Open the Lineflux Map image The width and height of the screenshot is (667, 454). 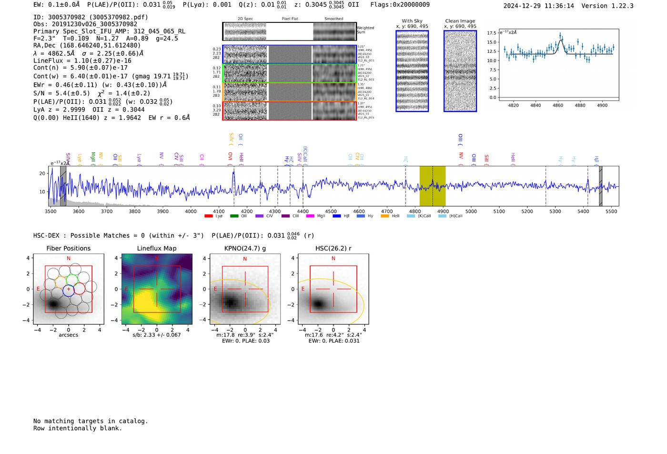pyautogui.click(x=157, y=289)
